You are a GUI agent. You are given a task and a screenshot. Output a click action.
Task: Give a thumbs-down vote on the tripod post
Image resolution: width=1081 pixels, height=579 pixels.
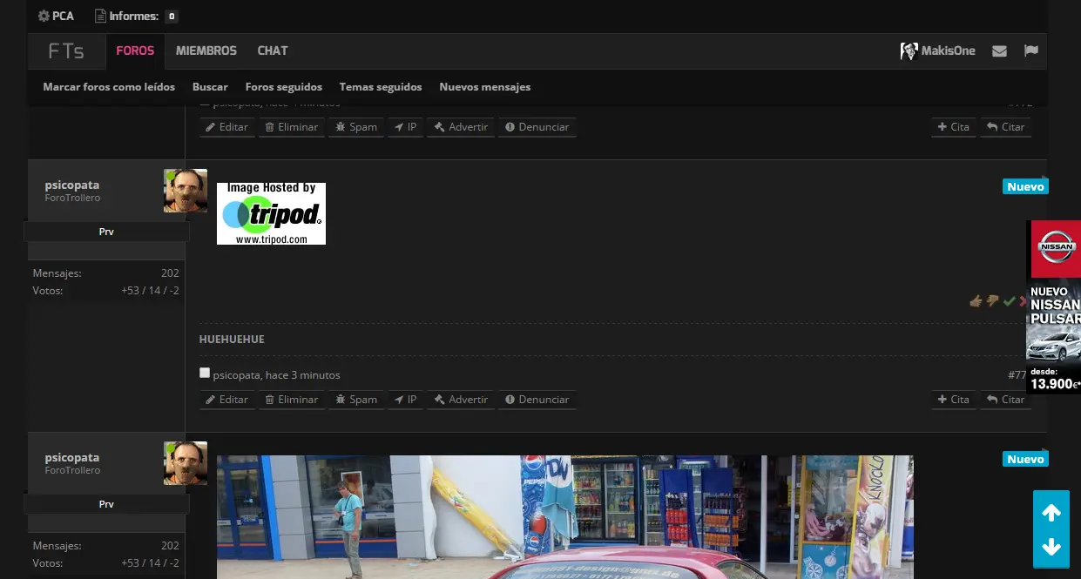point(992,301)
